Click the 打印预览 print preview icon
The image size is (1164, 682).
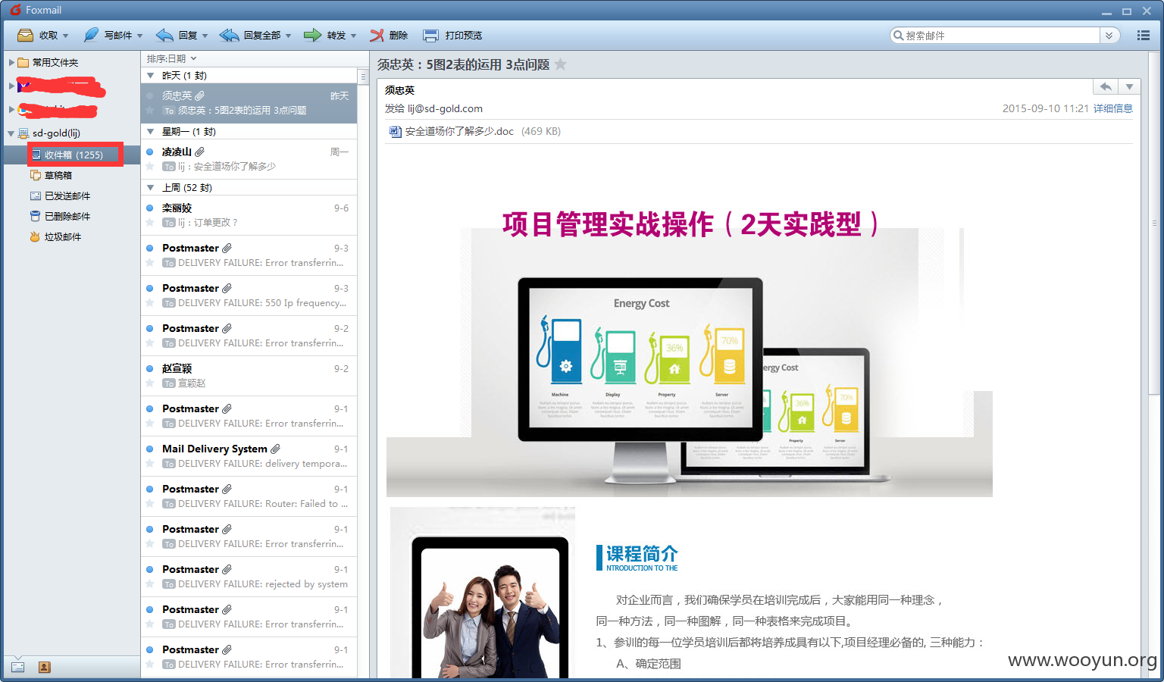430,35
